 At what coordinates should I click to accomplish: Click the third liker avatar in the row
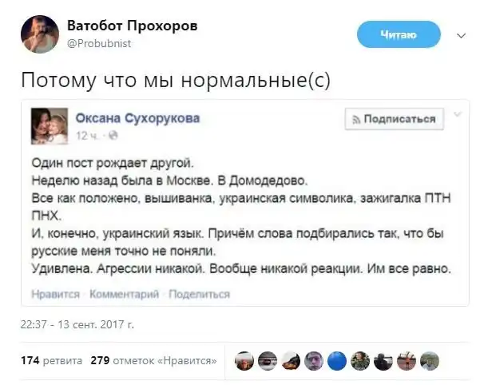click(x=291, y=361)
